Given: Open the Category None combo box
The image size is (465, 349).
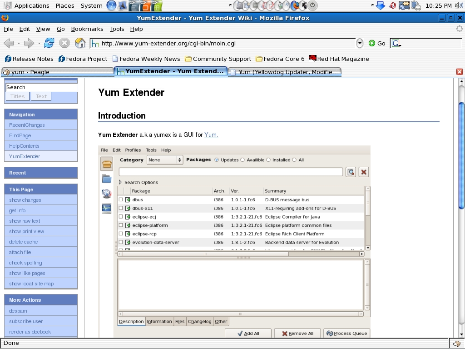Looking at the screenshot, I should click(x=165, y=160).
